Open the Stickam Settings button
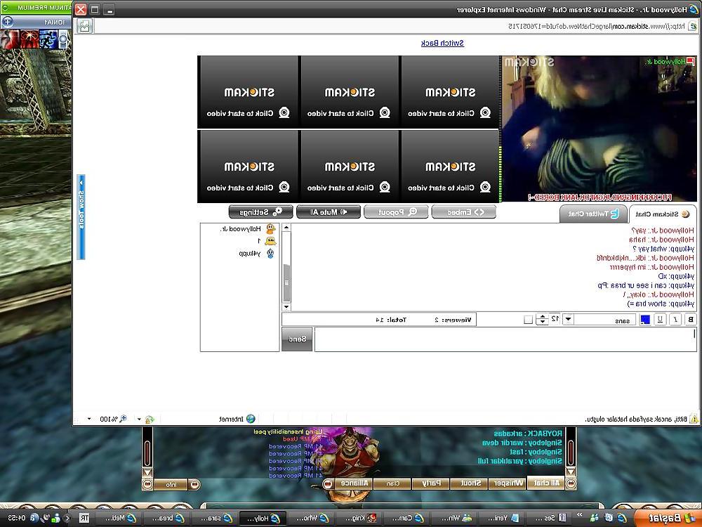The image size is (702, 527). pos(261,212)
